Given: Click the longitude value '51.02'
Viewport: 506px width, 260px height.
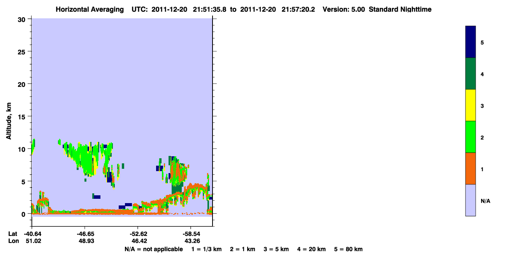Looking at the screenshot, I should click(x=33, y=241).
